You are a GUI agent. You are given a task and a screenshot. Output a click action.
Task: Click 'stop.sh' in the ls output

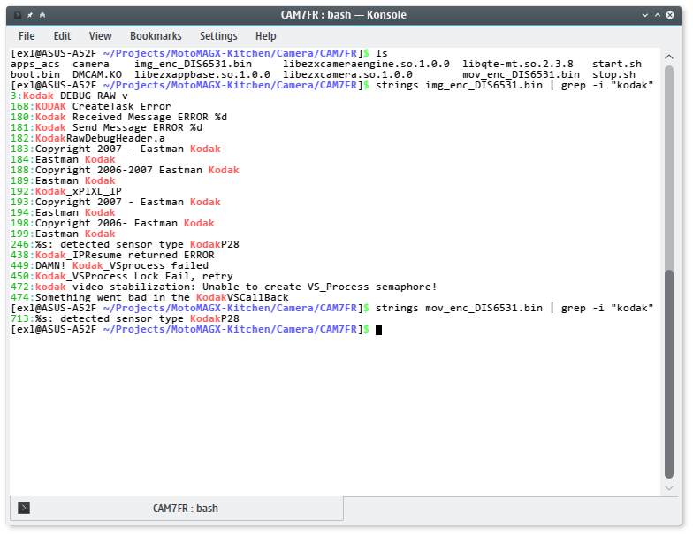point(613,74)
